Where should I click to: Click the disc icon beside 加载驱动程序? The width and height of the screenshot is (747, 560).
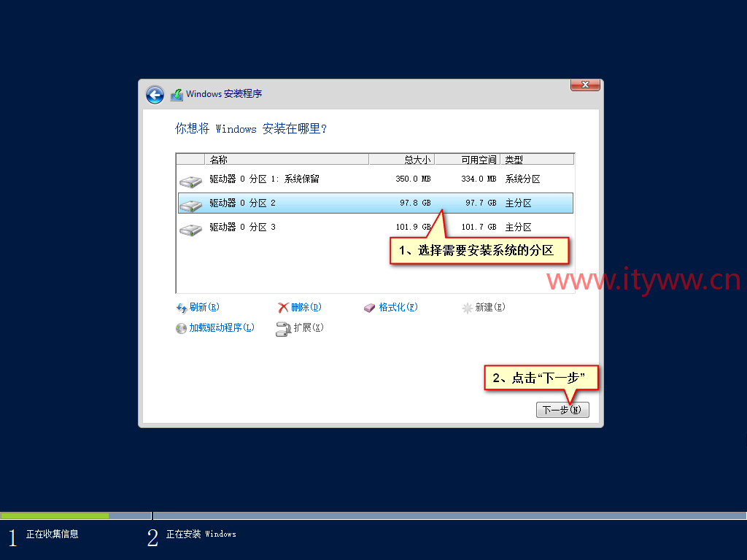pos(181,329)
